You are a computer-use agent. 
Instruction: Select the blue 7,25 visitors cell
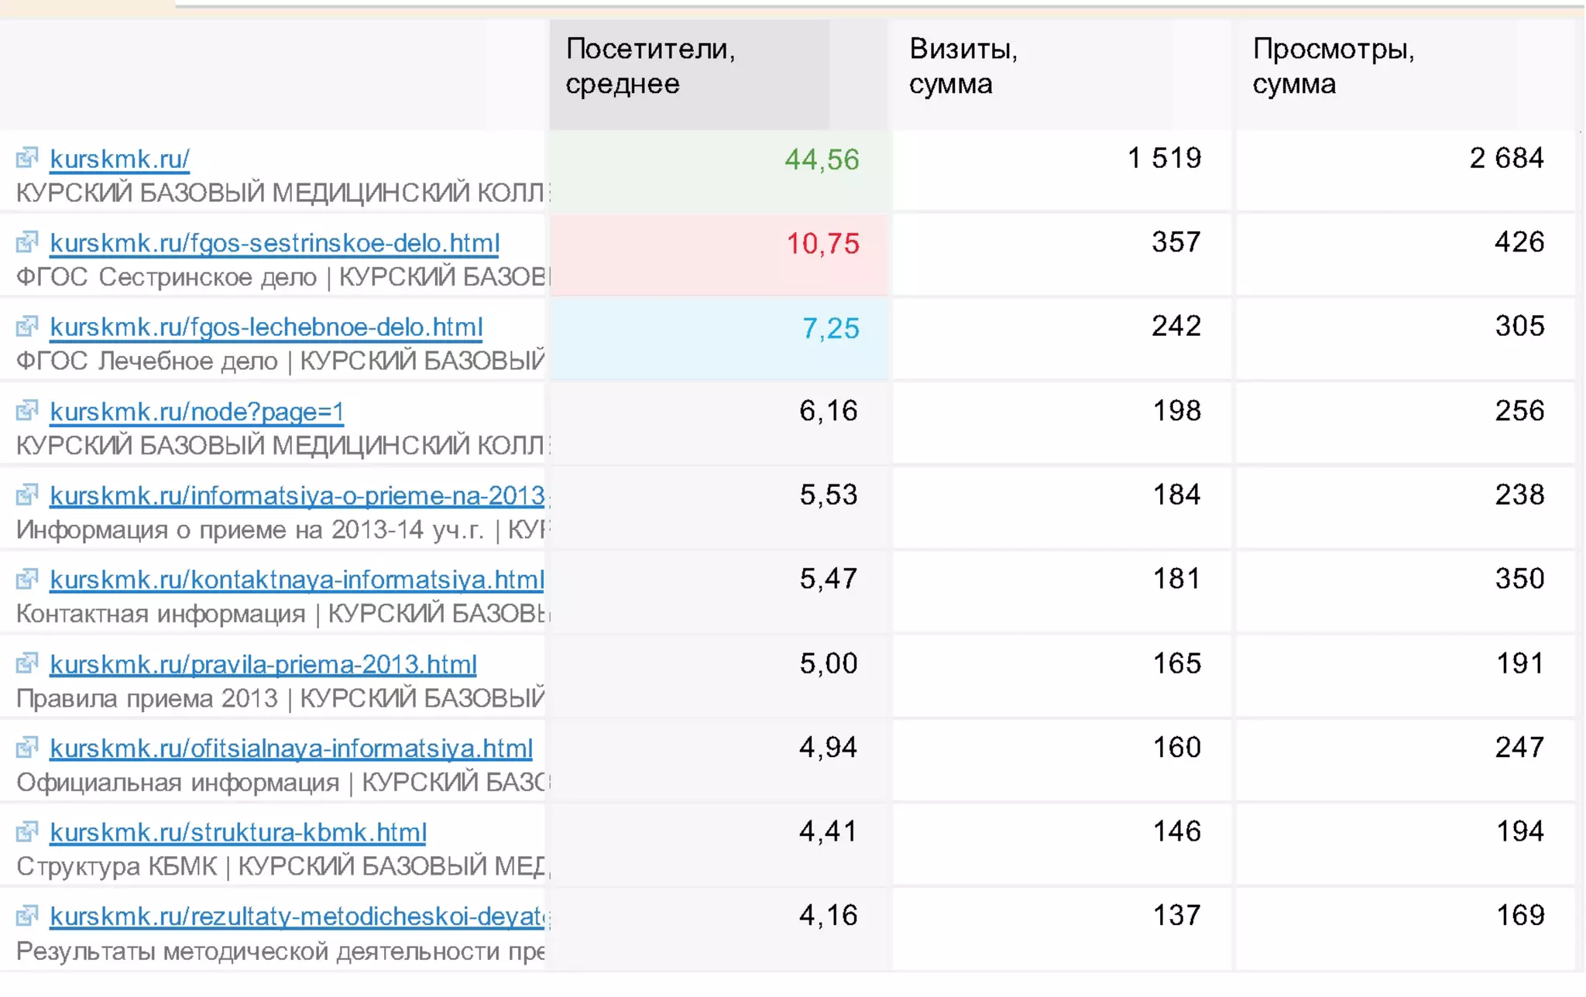[830, 328]
